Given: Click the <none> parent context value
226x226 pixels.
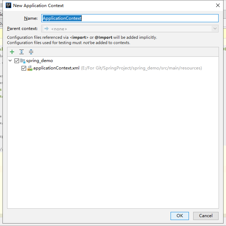Looking at the screenshot, I should click(x=59, y=29).
